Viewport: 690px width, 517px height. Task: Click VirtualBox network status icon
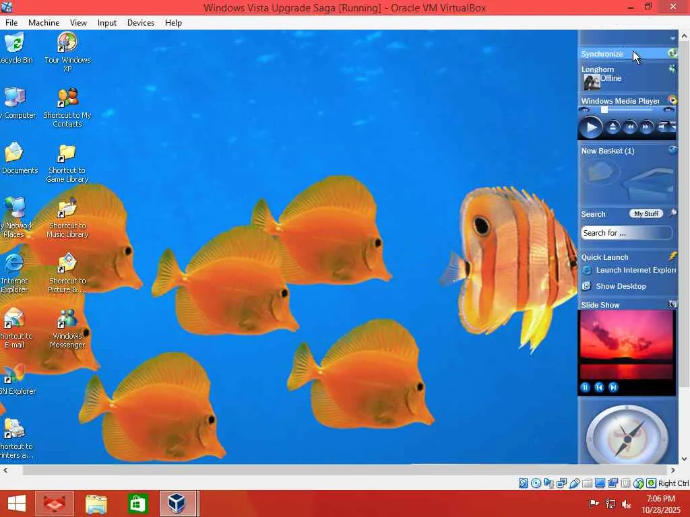pyautogui.click(x=561, y=483)
